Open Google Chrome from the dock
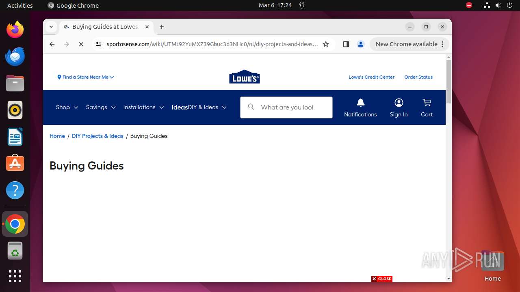This screenshot has width=520, height=292. click(15, 224)
